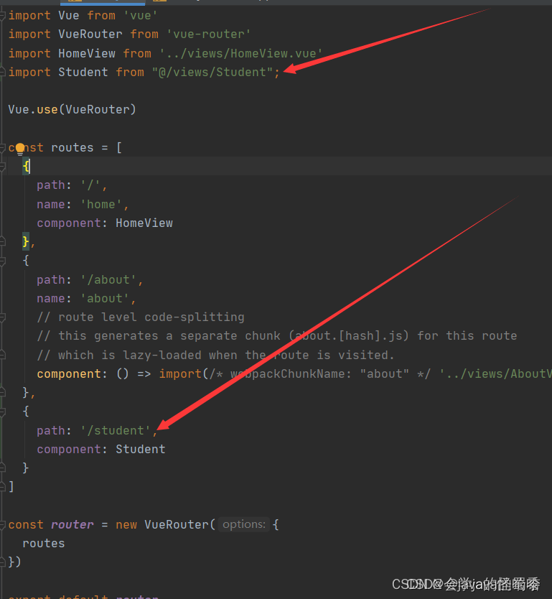Click the '/about' path string
Image resolution: width=552 pixels, height=599 pixels.
click(x=108, y=279)
